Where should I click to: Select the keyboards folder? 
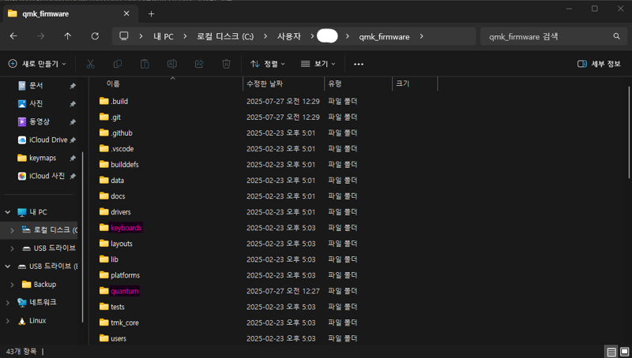(126, 228)
